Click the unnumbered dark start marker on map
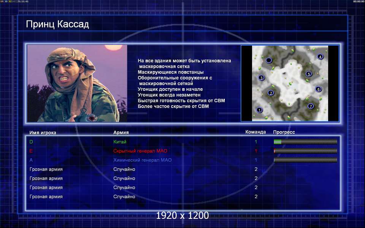This screenshot has width=365, height=228. click(269, 60)
